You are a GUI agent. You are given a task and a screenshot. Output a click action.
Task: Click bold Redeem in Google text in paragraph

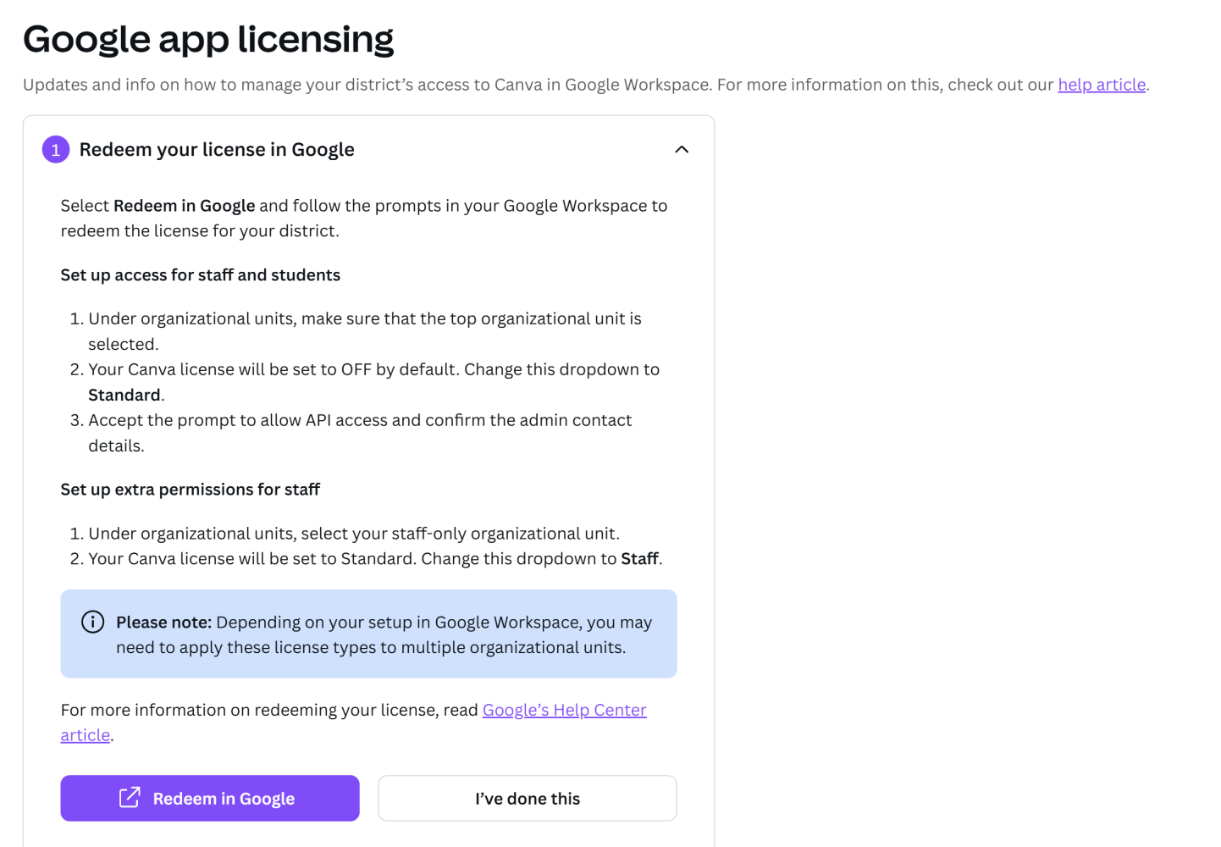[185, 206]
